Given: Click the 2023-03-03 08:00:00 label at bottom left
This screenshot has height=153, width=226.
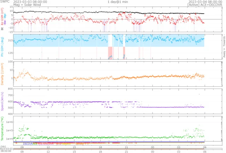Looking at the screenshot, I should pos(6,150).
